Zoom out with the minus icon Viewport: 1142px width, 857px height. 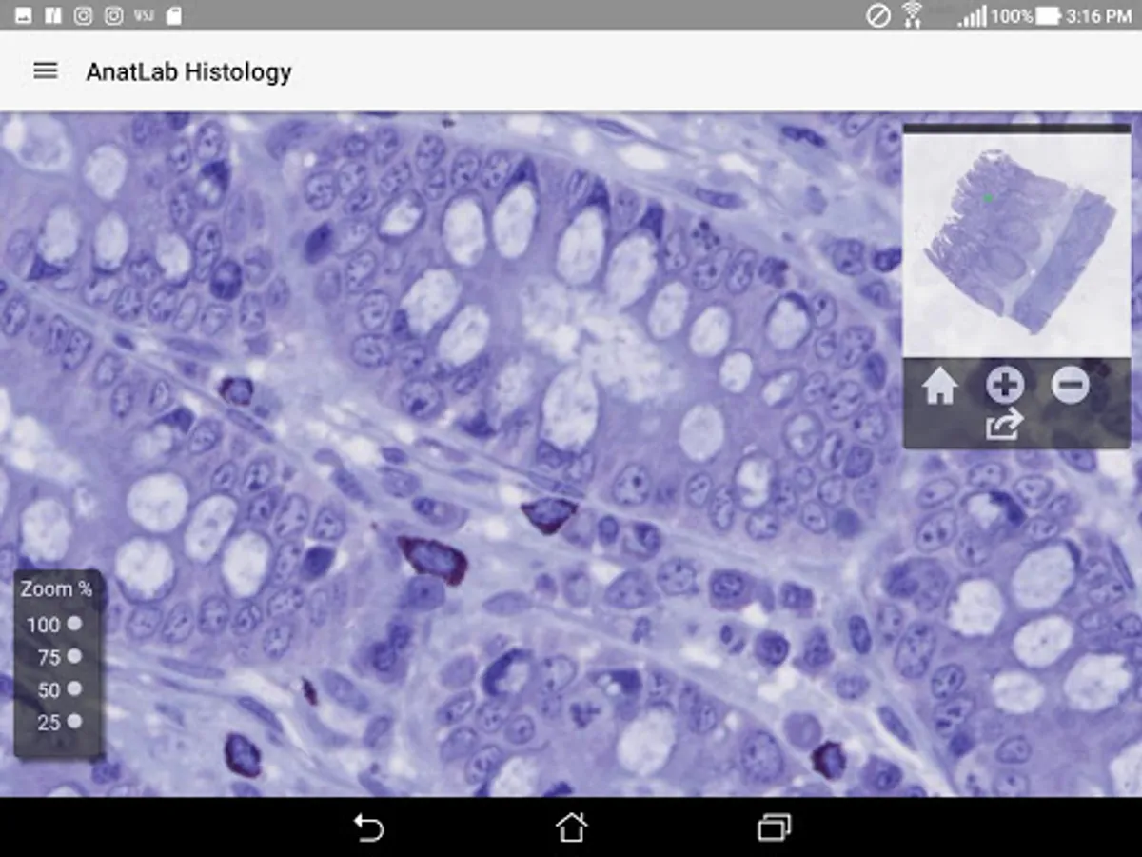pos(1071,386)
